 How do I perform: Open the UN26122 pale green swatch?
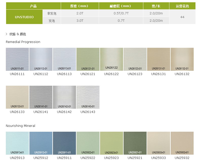tap(111, 59)
